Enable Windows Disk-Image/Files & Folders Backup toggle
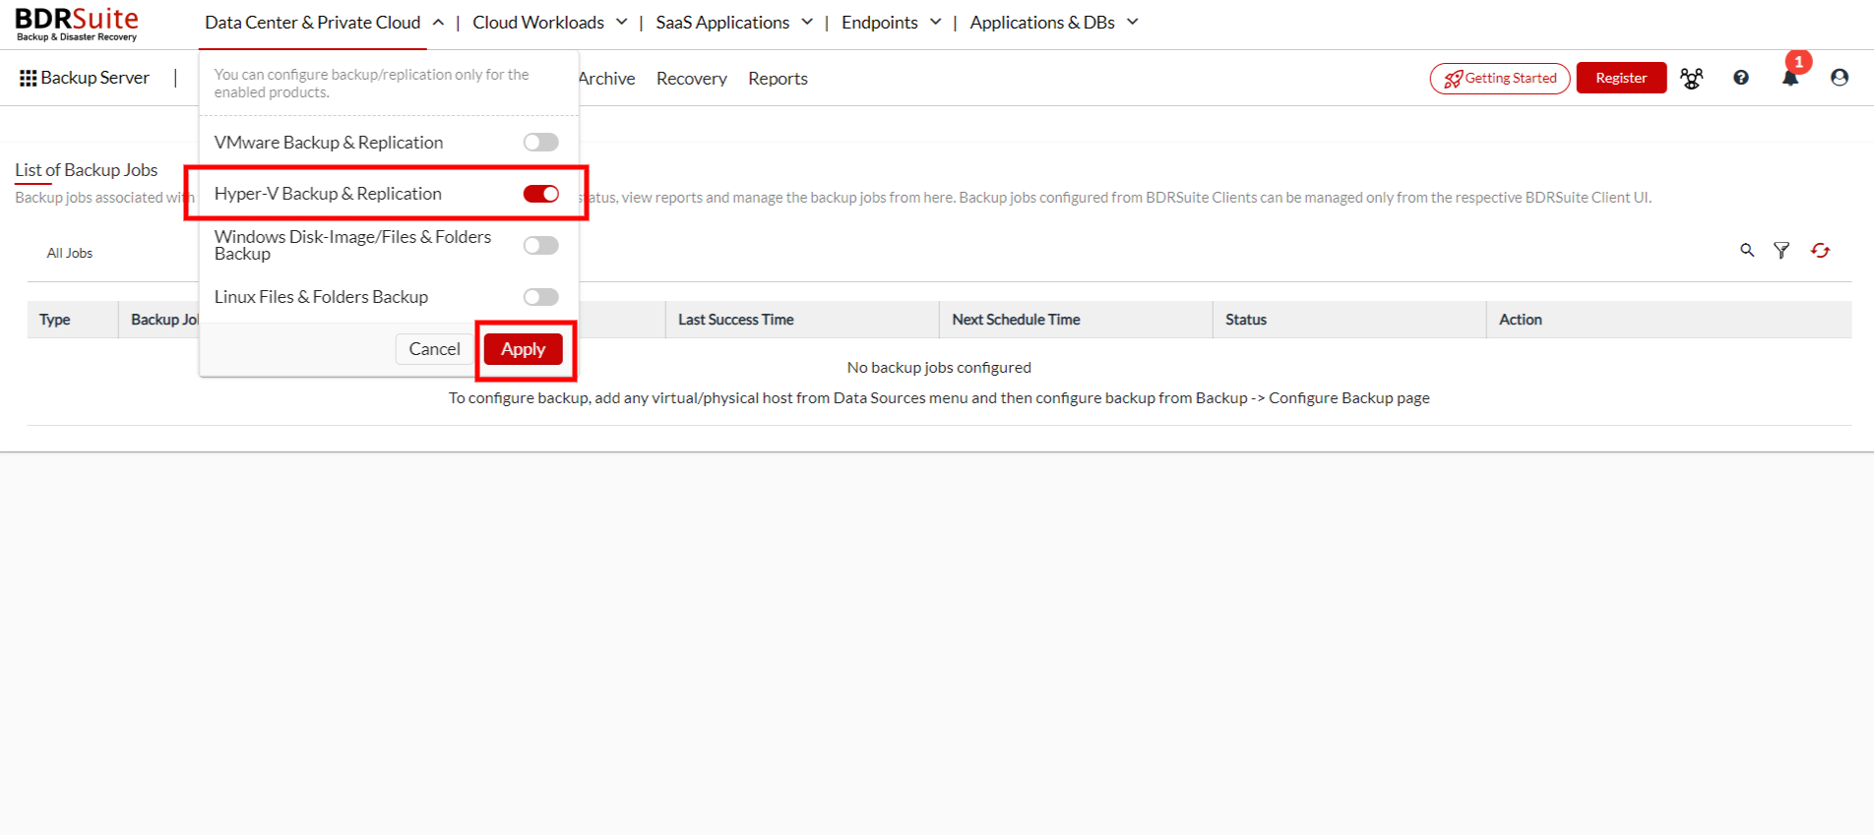 540,245
